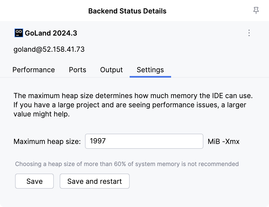View the Output tab
This screenshot has width=269, height=207.
[111, 70]
